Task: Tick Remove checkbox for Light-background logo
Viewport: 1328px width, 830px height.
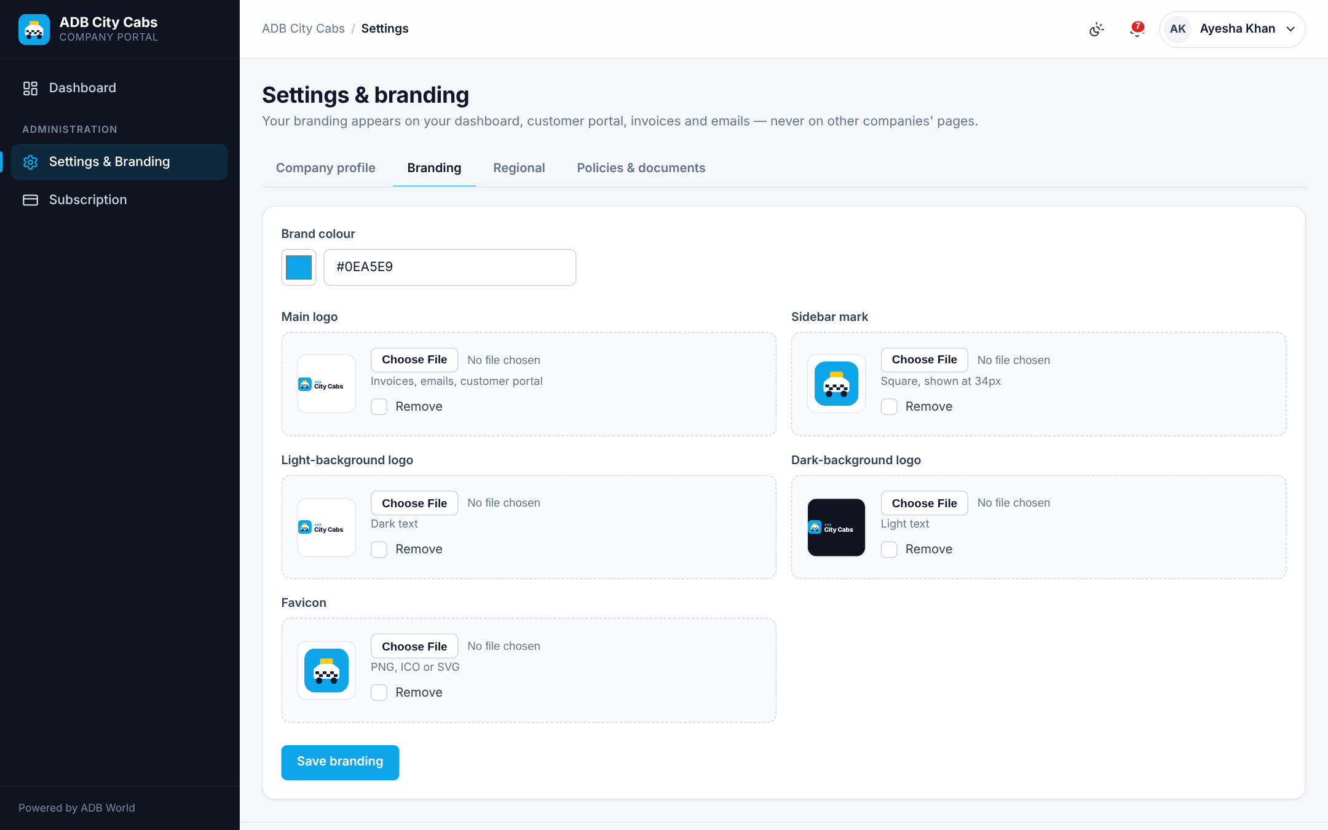Action: click(379, 549)
